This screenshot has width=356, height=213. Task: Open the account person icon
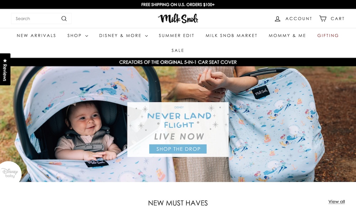click(277, 19)
